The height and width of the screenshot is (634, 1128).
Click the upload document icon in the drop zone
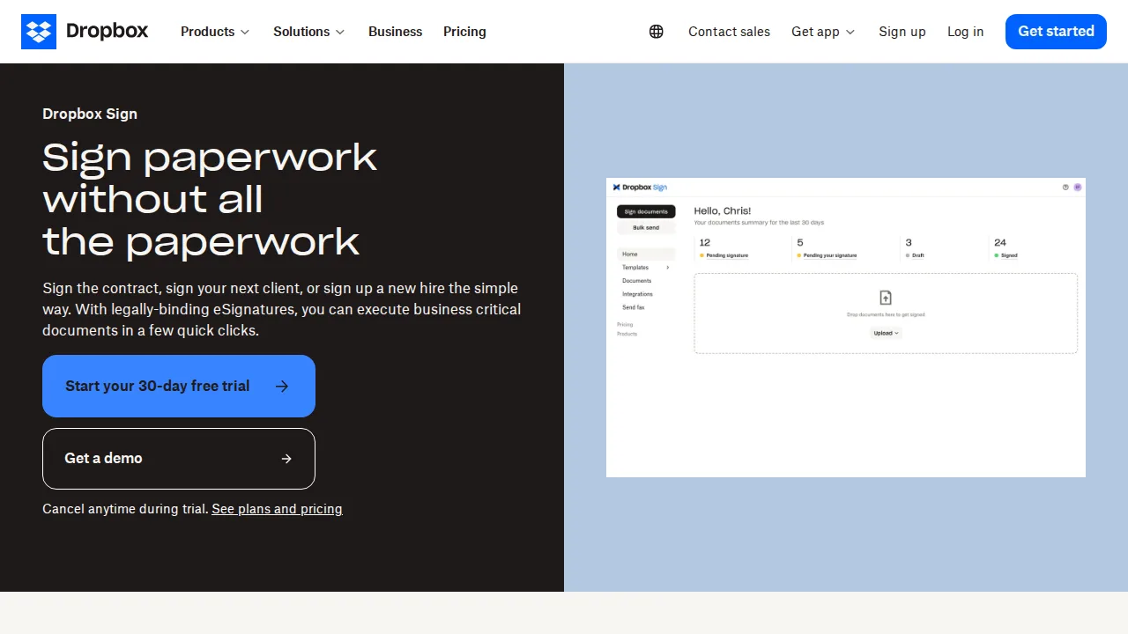click(886, 298)
